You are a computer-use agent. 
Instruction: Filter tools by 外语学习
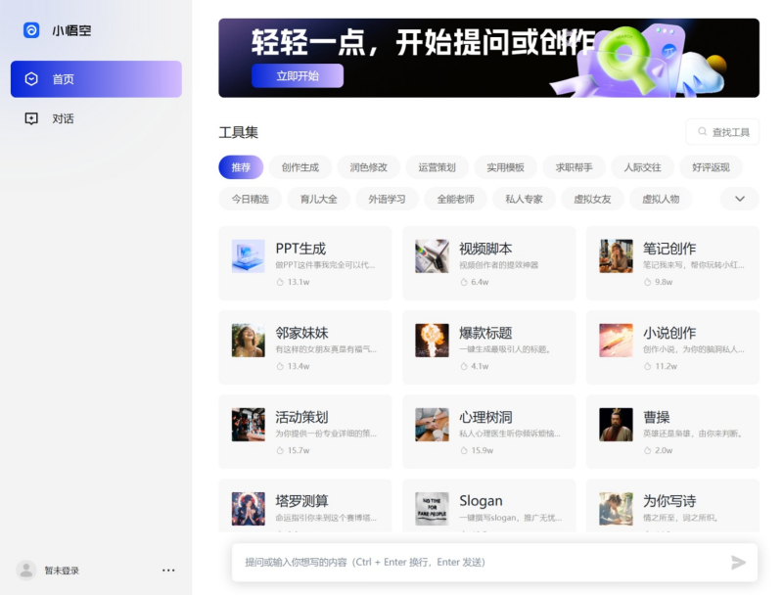(387, 199)
